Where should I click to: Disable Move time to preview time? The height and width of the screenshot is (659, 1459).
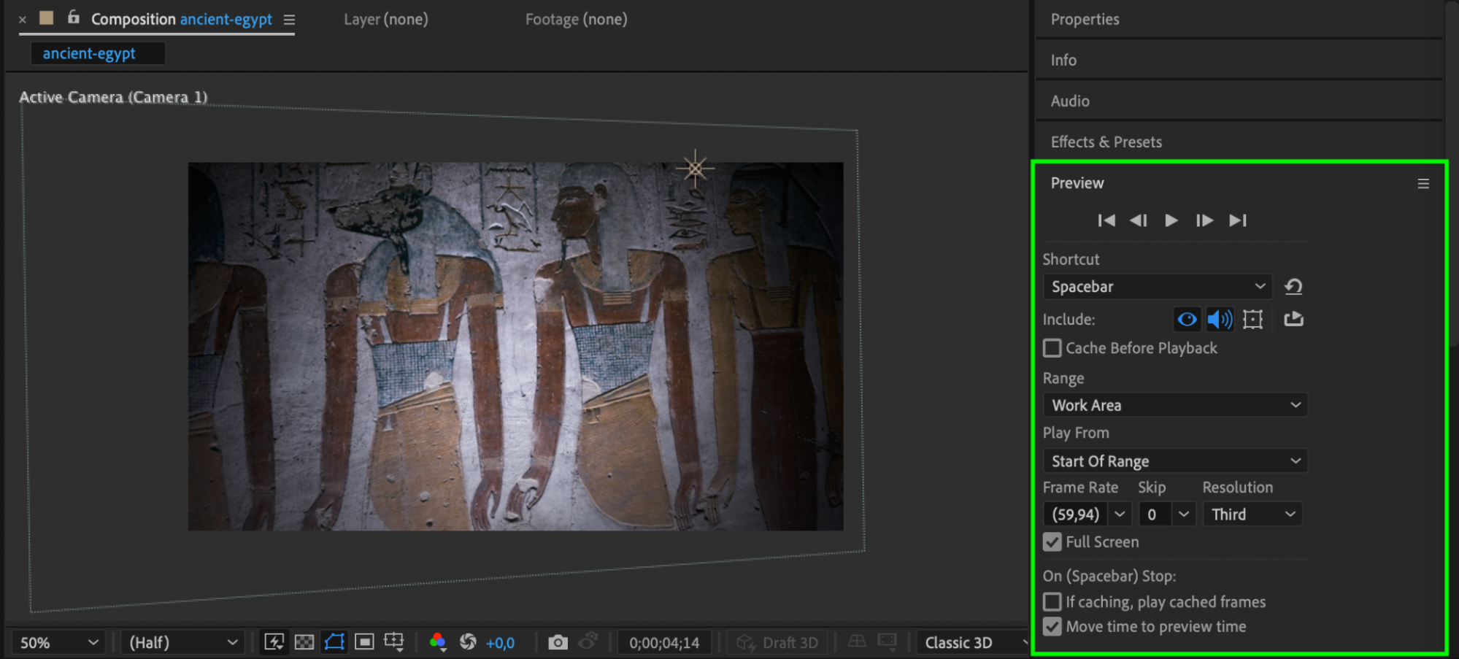(x=1052, y=627)
